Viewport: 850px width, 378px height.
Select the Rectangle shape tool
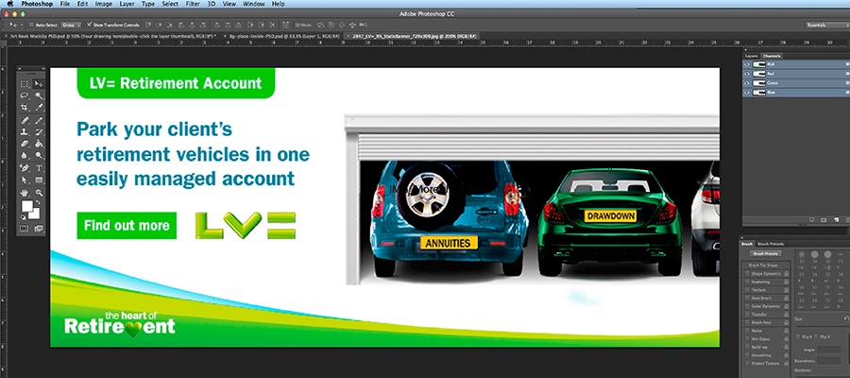click(x=39, y=180)
